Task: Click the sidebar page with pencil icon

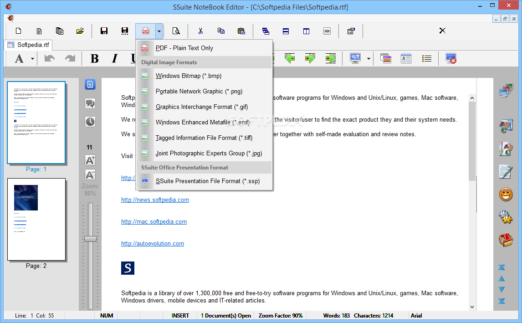Action: [x=506, y=172]
